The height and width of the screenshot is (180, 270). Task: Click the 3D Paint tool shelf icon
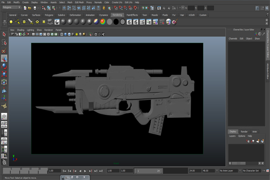point(175,22)
